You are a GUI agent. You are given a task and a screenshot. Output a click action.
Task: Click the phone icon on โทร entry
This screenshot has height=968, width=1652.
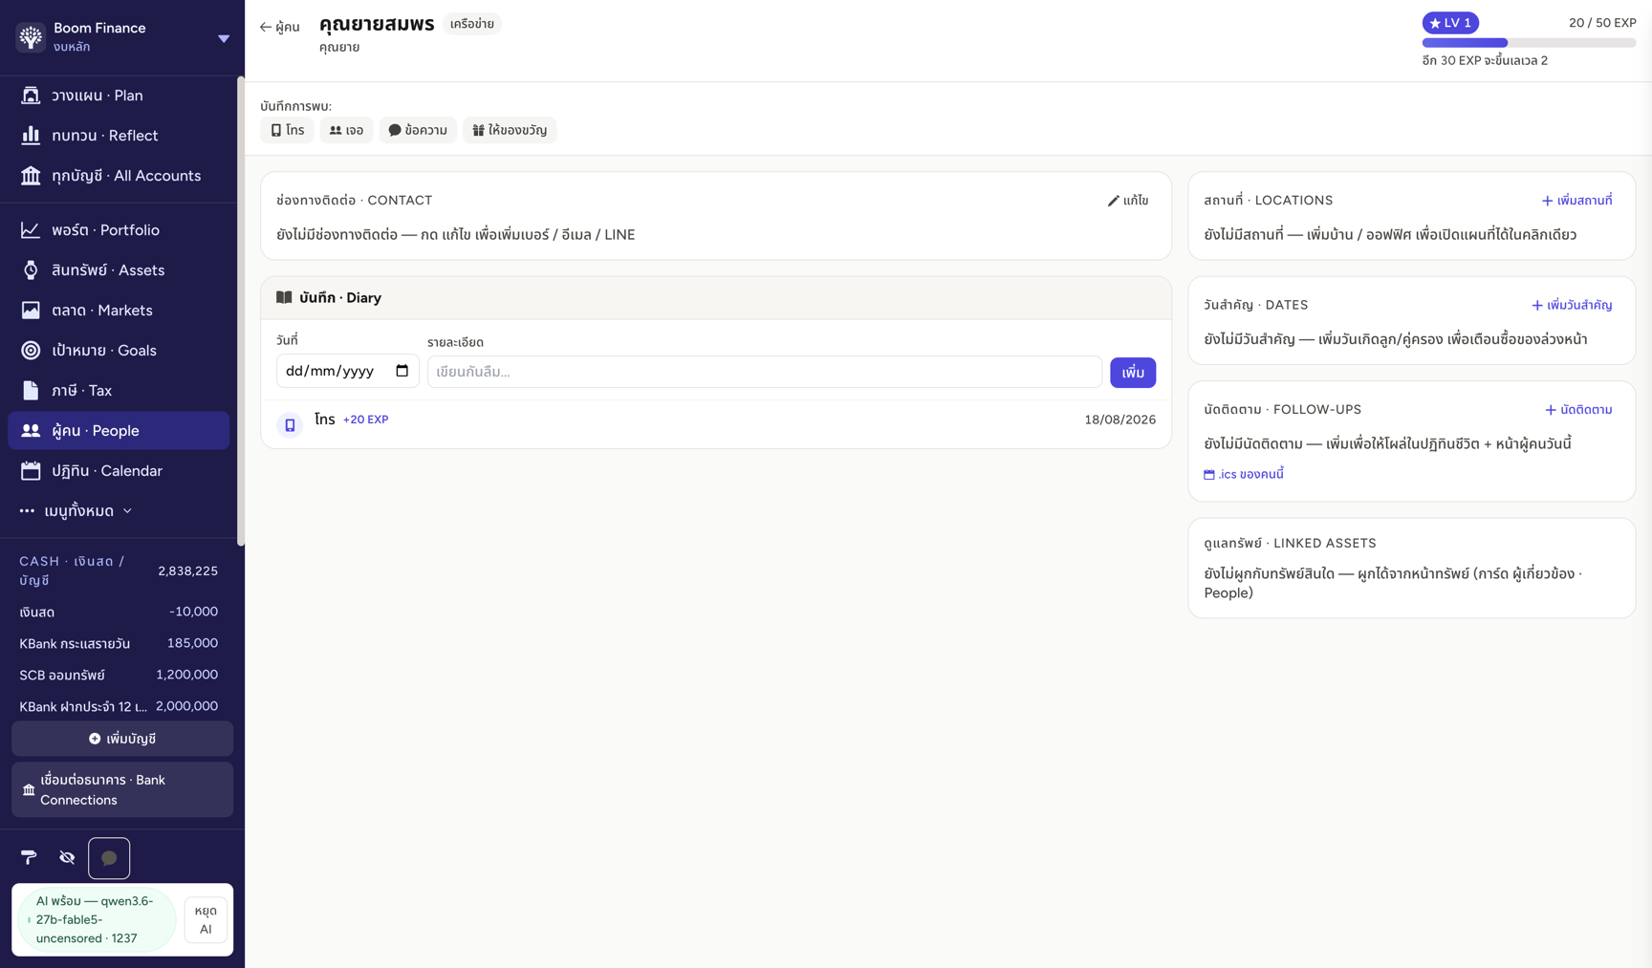click(290, 424)
